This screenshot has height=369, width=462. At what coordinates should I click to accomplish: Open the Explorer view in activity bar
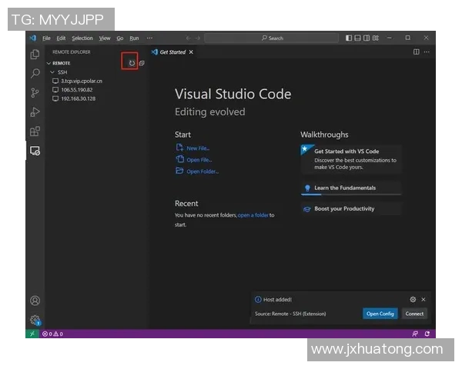[x=35, y=55]
